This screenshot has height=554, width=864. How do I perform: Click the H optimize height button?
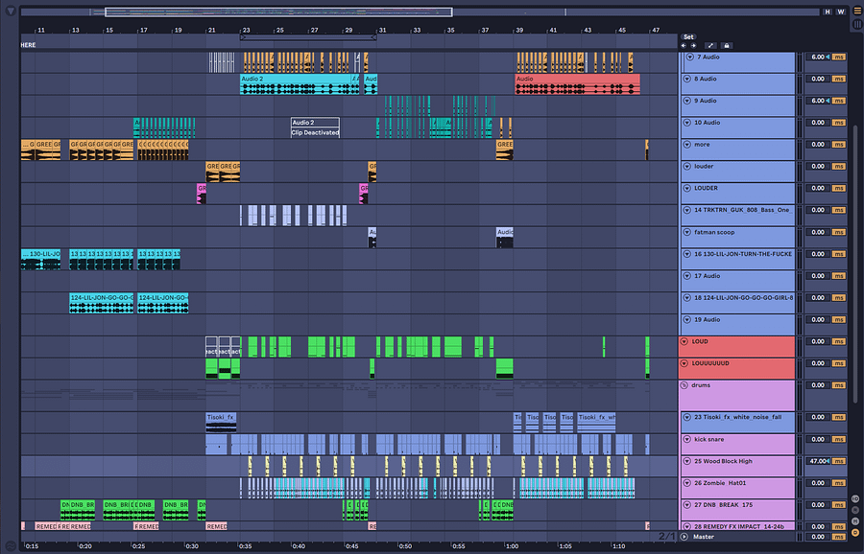click(x=828, y=12)
